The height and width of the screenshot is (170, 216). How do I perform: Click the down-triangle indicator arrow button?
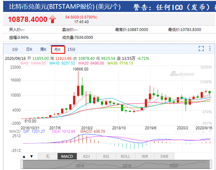pos(31,156)
